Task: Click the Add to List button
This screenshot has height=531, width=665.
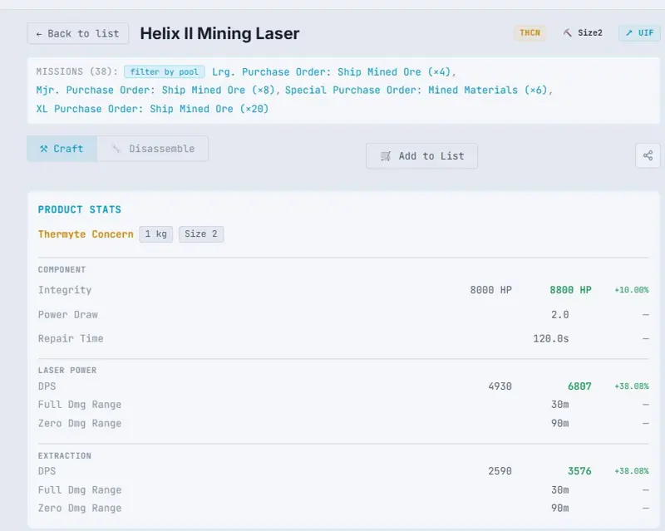Action: [422, 156]
